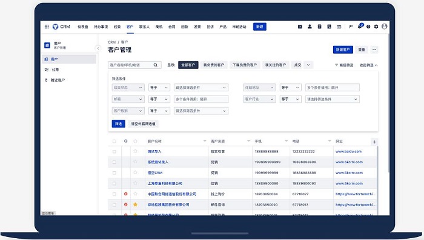This screenshot has width=424, height=240.
Task: Open the notification bell with badge
Action: 360,26
